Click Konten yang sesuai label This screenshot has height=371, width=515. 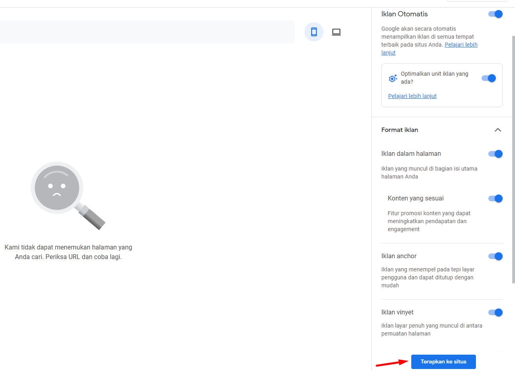click(x=416, y=198)
